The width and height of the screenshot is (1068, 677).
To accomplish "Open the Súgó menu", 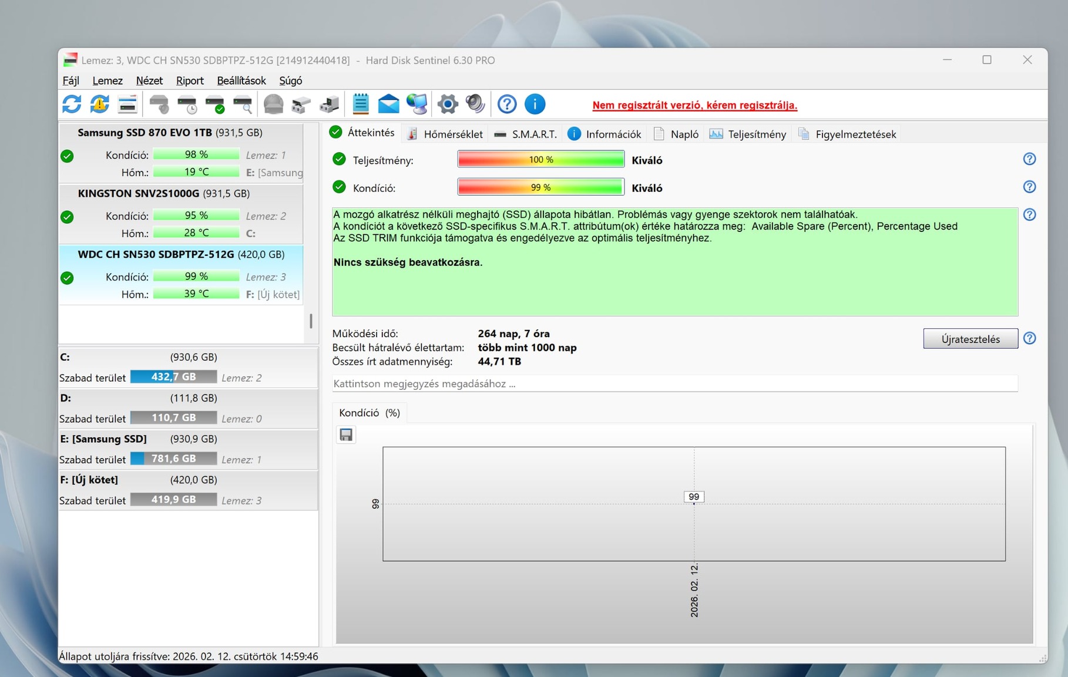I will click(291, 80).
